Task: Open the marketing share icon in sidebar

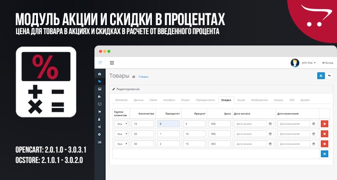Action: point(100,127)
